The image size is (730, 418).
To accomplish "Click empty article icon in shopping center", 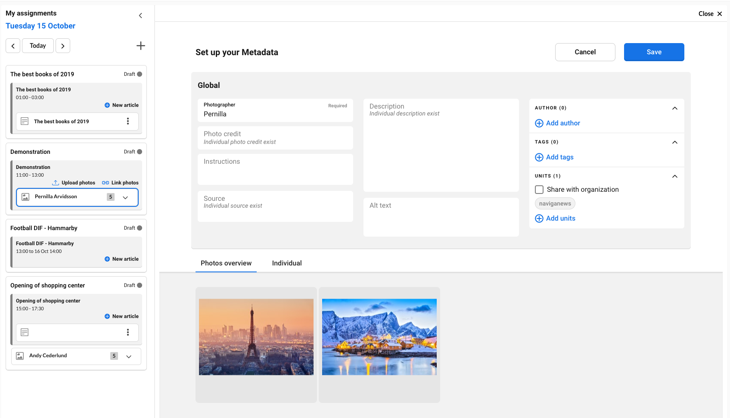I will [25, 332].
